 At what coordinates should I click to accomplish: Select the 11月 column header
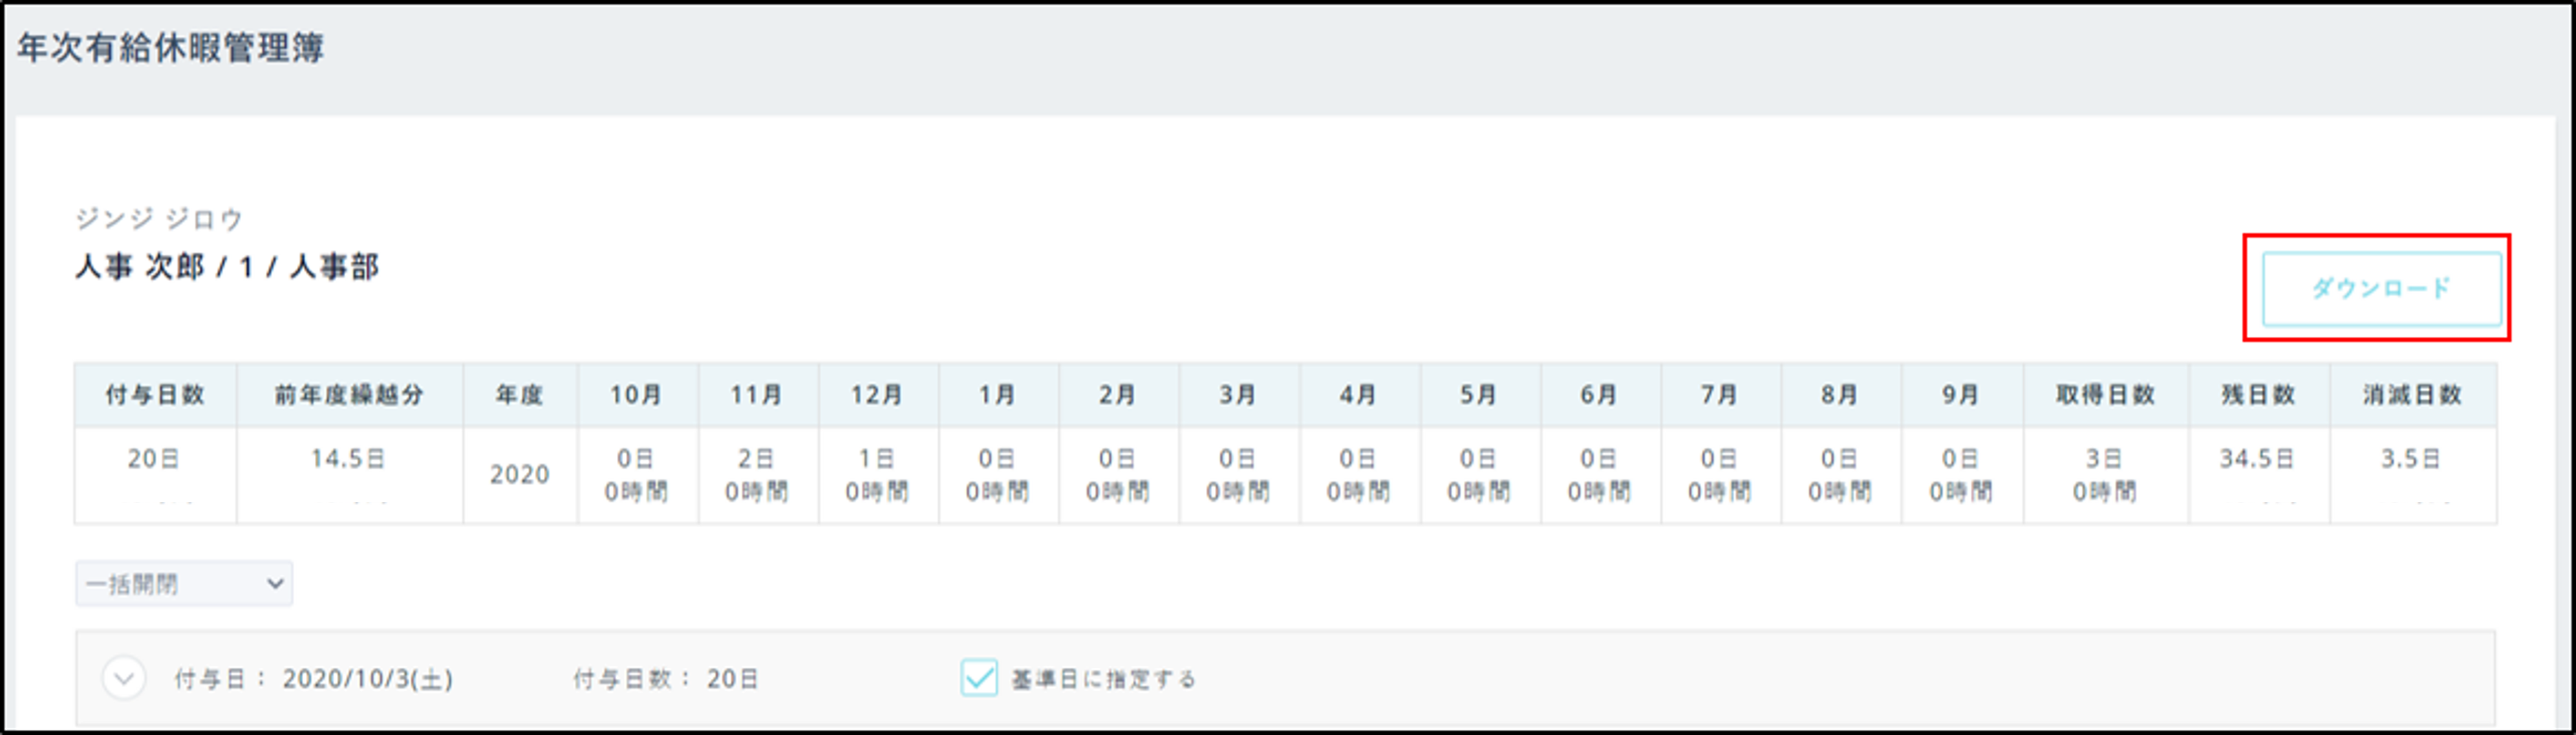(757, 395)
